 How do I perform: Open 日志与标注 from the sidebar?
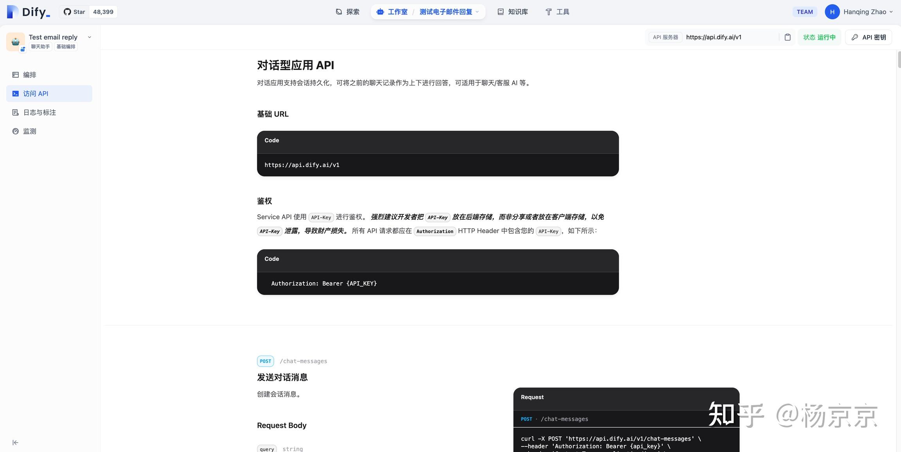[39, 112]
